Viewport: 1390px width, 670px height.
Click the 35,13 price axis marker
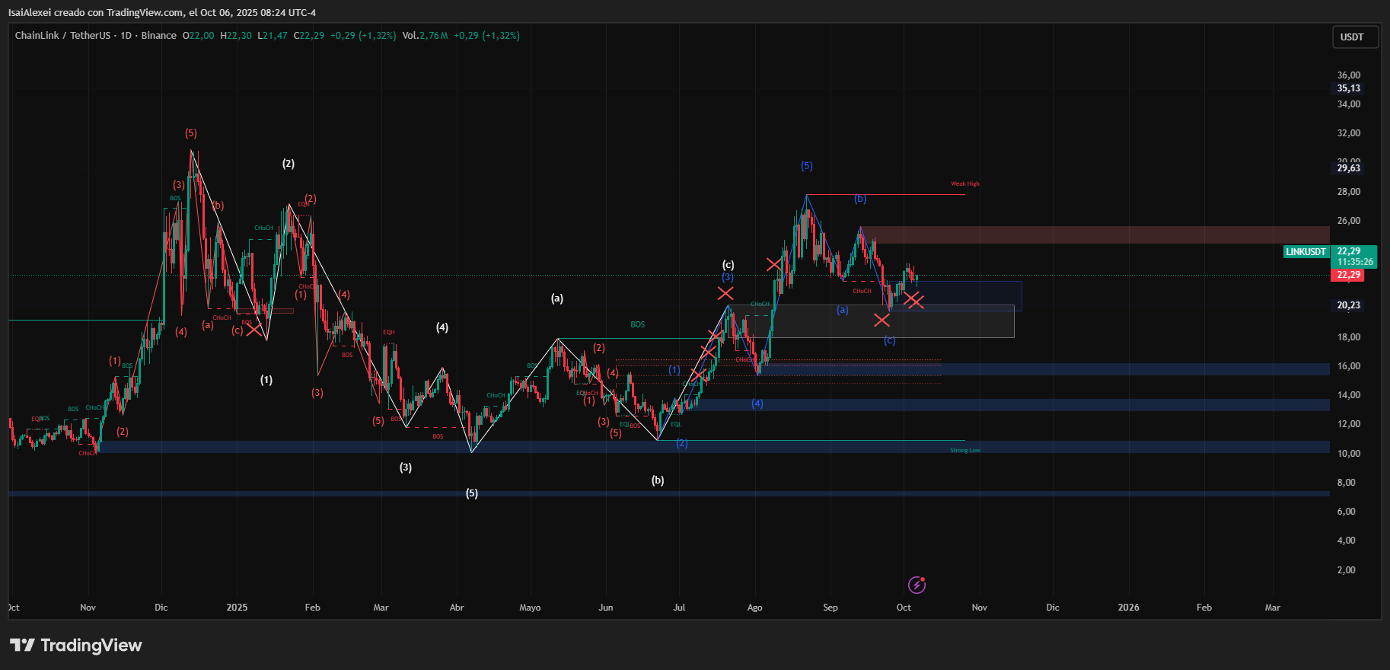coord(1348,88)
